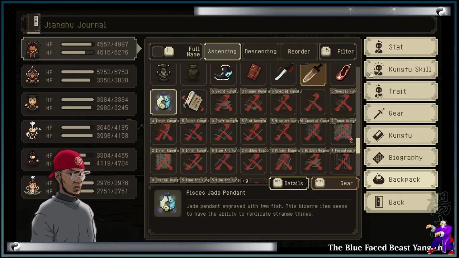Select the Pisces Jade Pendant item
The width and height of the screenshot is (459, 258).
(x=164, y=102)
